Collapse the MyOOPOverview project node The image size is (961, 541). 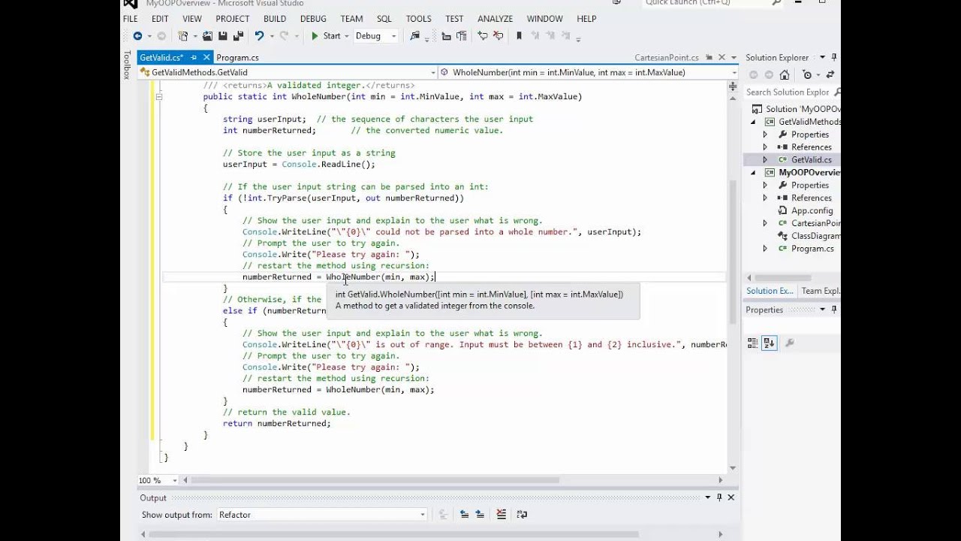pos(754,173)
